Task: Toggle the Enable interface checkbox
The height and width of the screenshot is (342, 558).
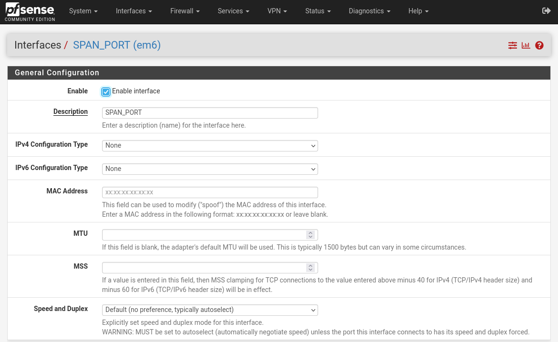Action: point(106,91)
